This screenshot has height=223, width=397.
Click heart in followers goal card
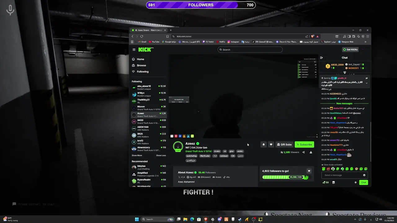click(309, 171)
